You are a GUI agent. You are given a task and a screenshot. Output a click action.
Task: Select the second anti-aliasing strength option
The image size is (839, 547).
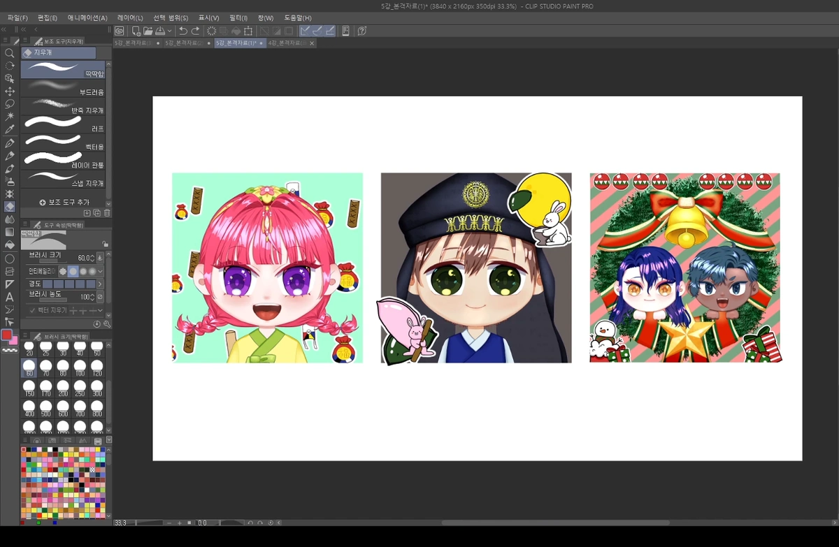[73, 271]
